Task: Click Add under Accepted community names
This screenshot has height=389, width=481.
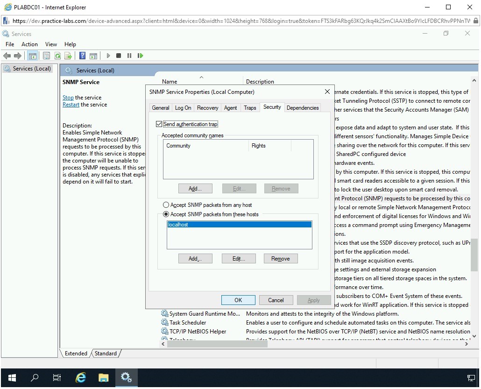Action: 195,189
